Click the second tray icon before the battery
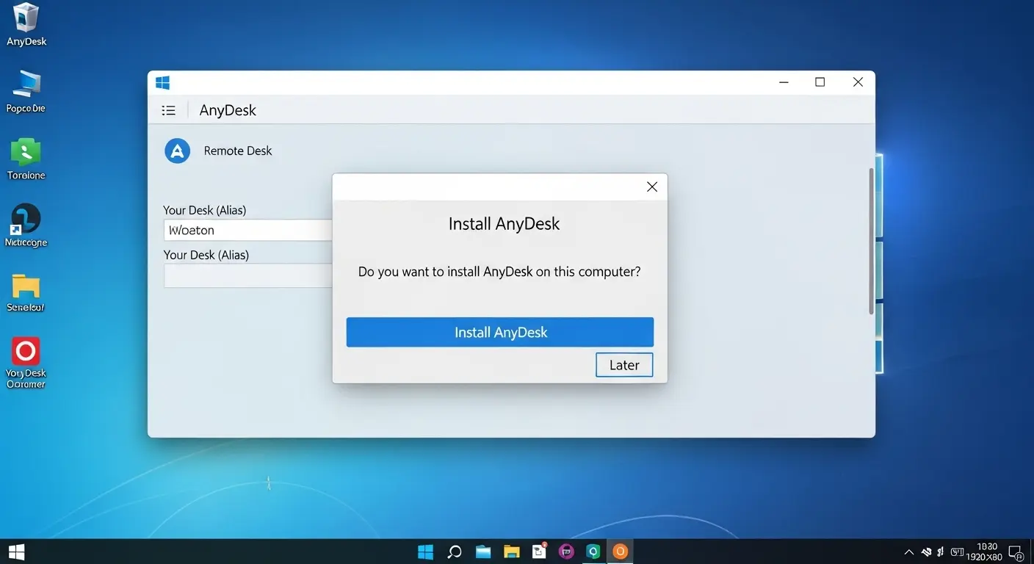This screenshot has width=1034, height=564. click(941, 552)
